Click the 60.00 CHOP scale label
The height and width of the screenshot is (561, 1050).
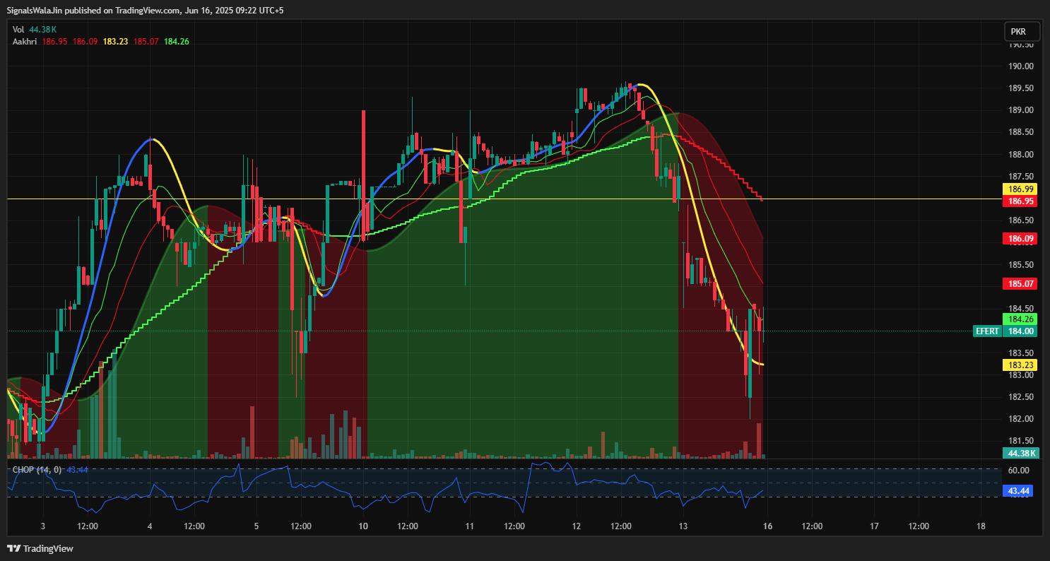point(1019,470)
